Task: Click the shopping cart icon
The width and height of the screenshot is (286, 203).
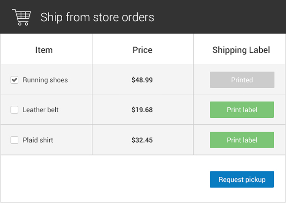Action: (x=21, y=16)
